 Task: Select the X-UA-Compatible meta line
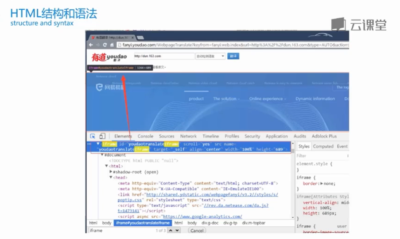pos(190,189)
